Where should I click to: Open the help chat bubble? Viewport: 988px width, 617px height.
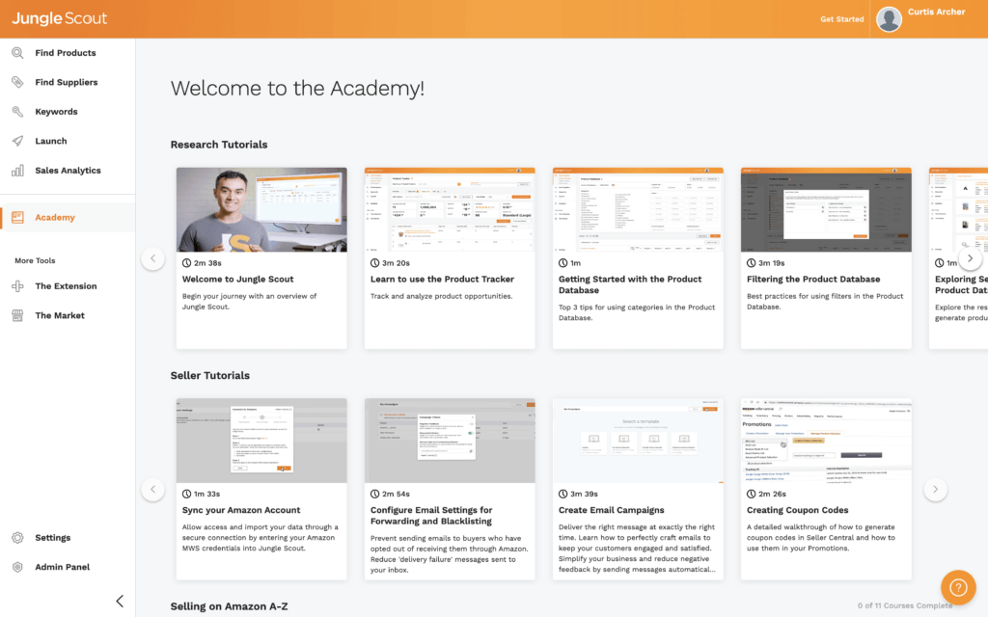pos(958,587)
